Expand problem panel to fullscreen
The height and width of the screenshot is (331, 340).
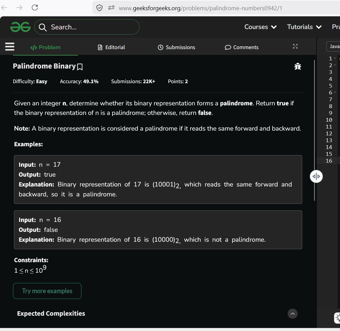tap(295, 46)
